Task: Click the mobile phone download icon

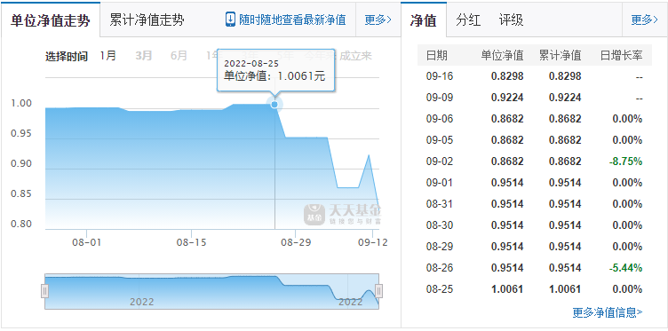Action: point(230,20)
